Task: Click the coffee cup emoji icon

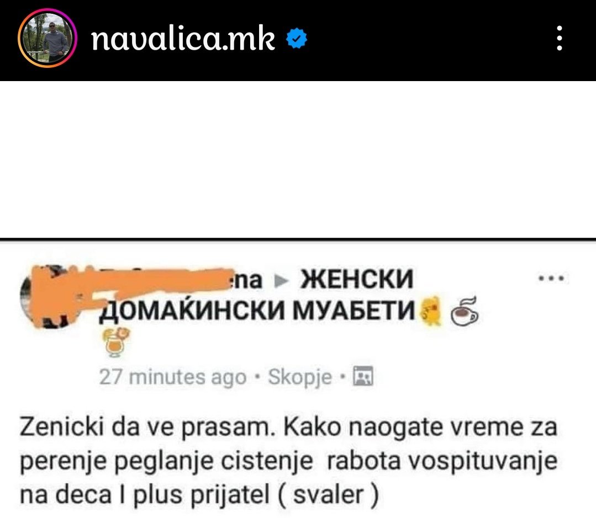Action: click(x=464, y=311)
